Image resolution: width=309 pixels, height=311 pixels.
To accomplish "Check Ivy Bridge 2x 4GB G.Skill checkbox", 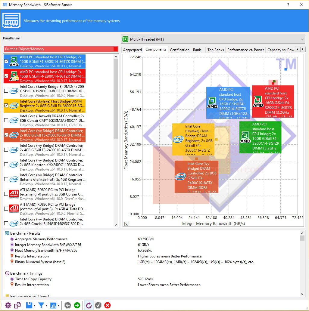I will coord(6,150).
